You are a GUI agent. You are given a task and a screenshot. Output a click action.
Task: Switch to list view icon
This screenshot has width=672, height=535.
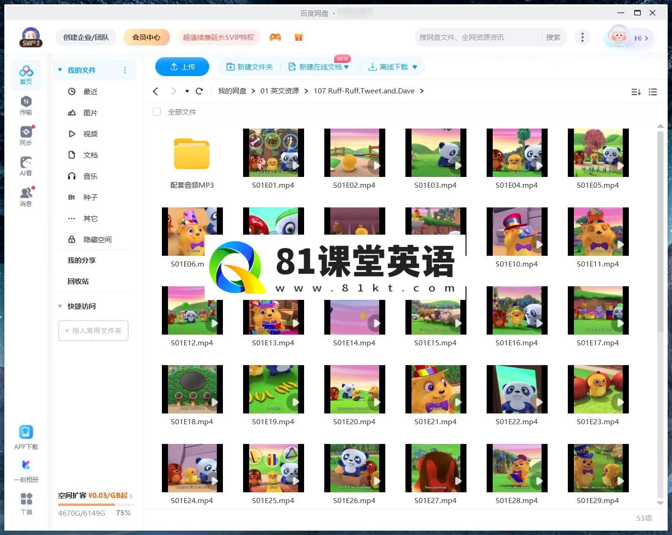click(x=653, y=92)
